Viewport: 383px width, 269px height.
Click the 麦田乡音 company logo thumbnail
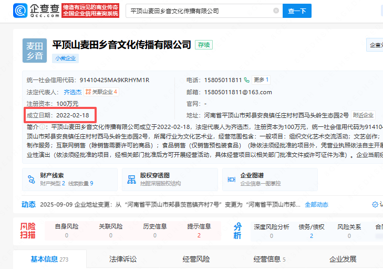pos(35,51)
